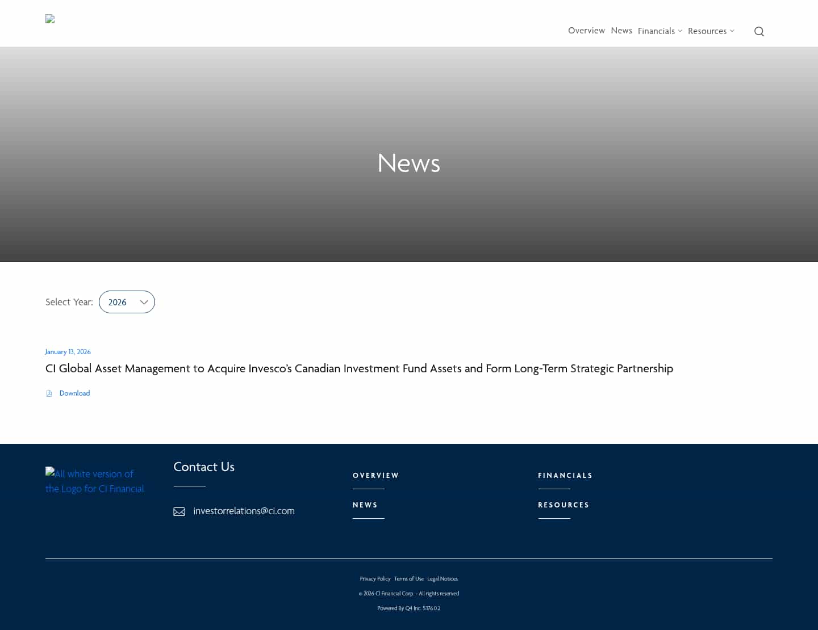
Task: Click the search magnifier icon in the header
Action: point(759,31)
